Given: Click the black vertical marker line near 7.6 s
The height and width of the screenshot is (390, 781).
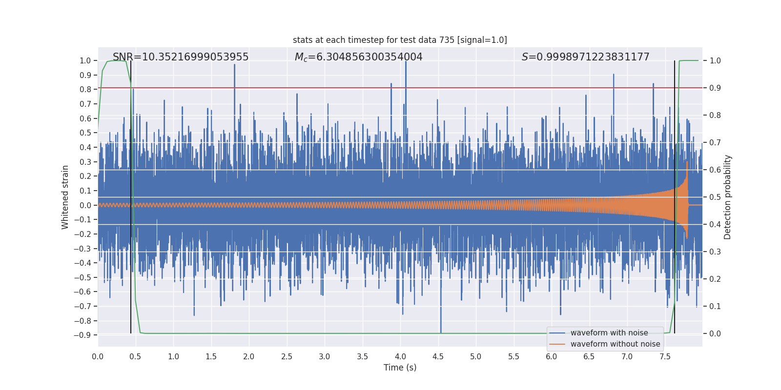Looking at the screenshot, I should coord(675,197).
